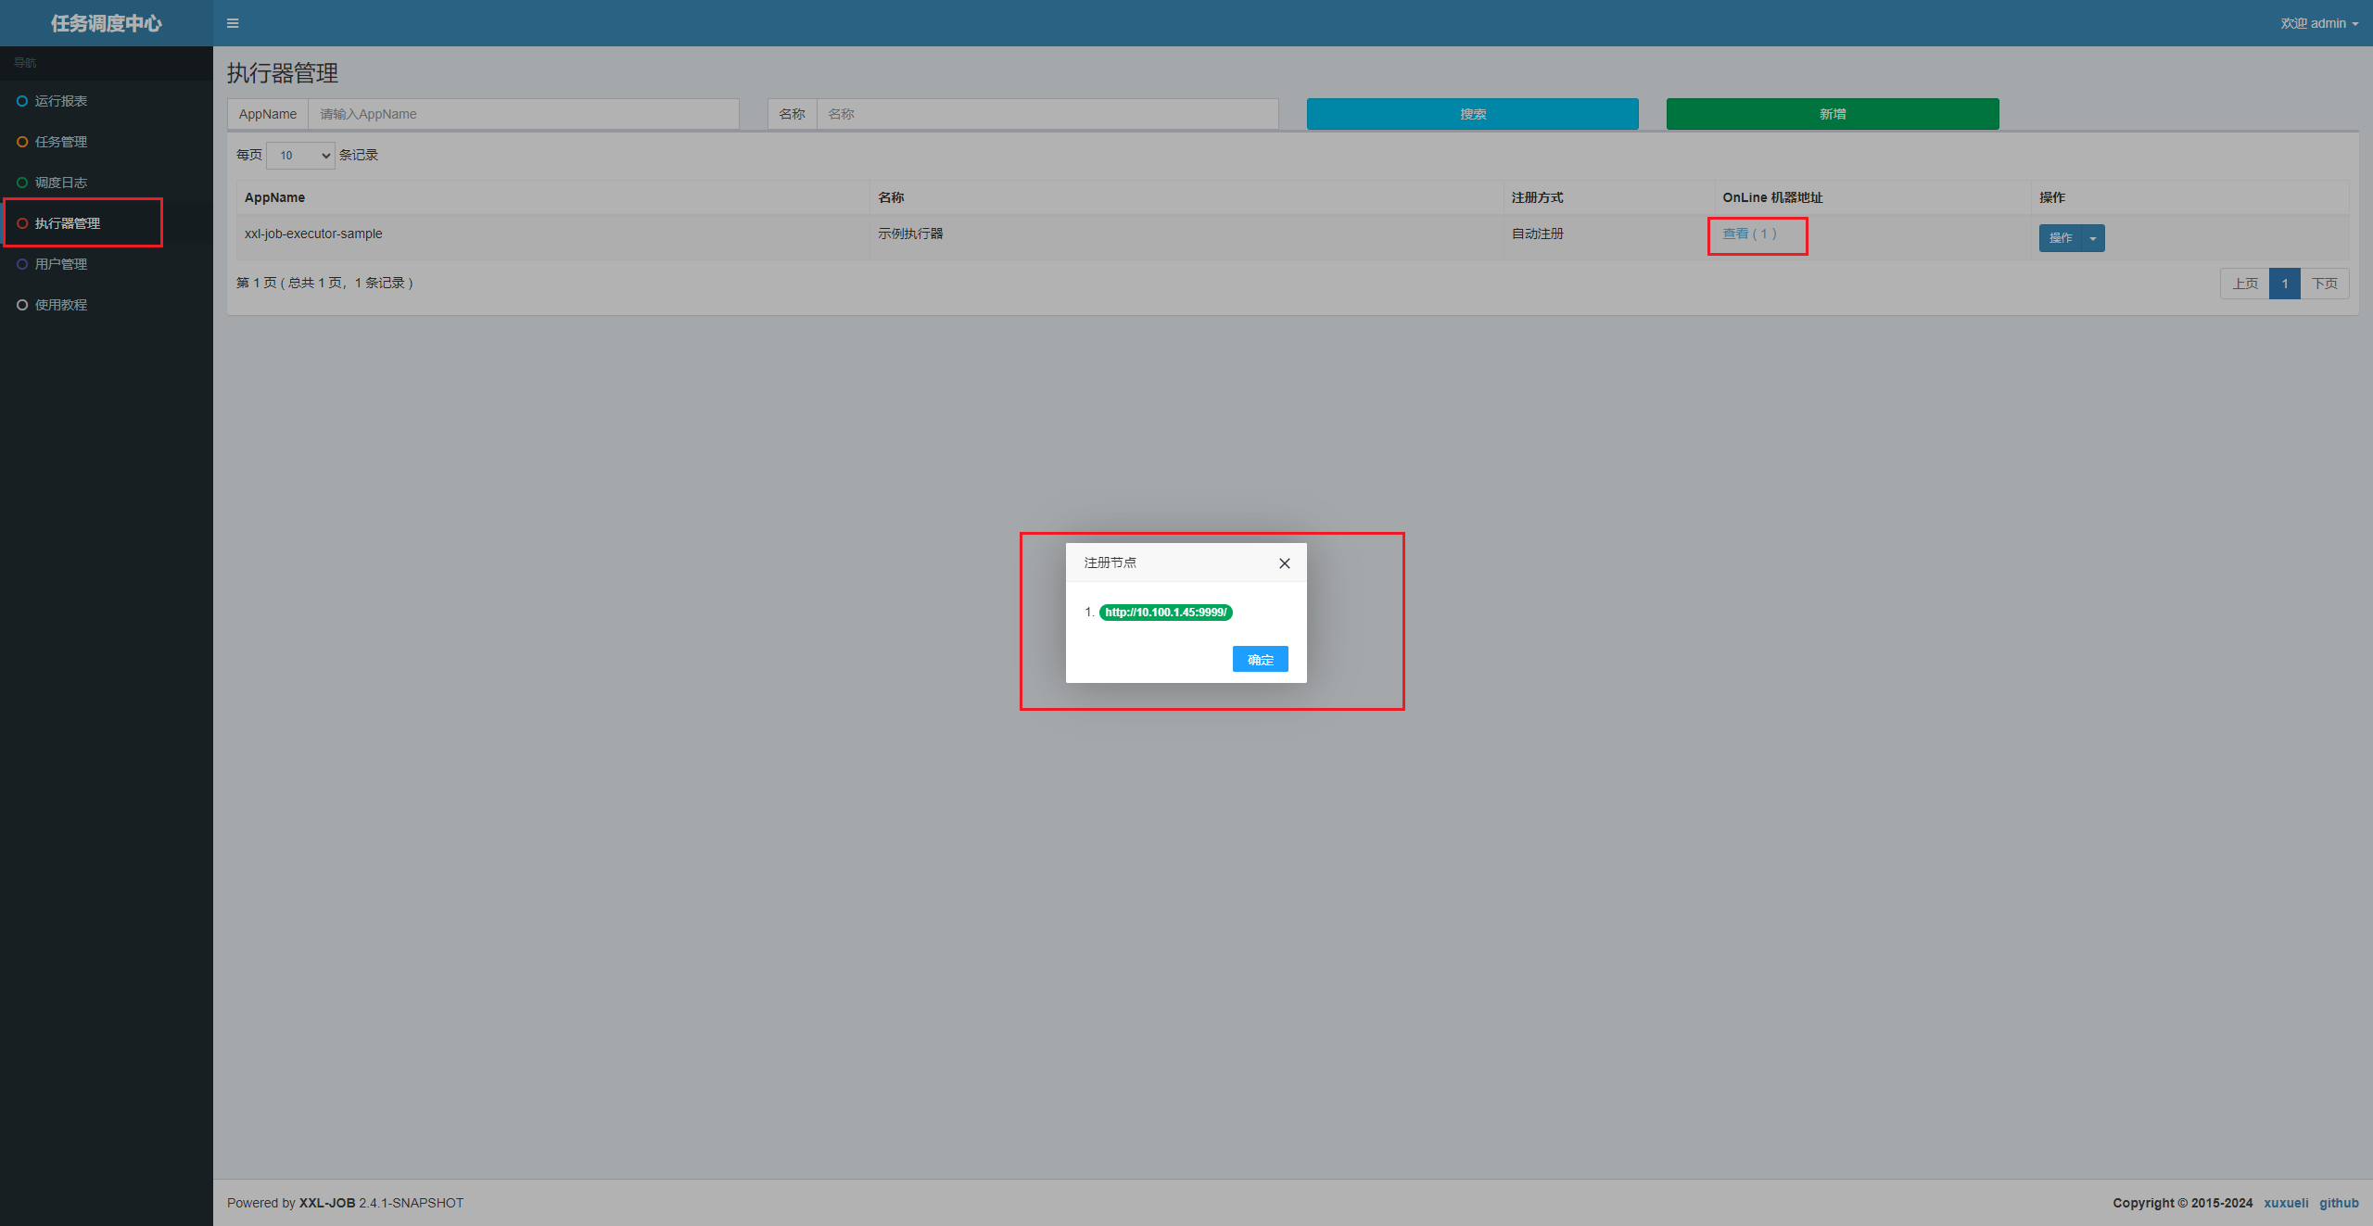This screenshot has width=2373, height=1226.
Task: Click the green 新增 button
Action: [1832, 114]
